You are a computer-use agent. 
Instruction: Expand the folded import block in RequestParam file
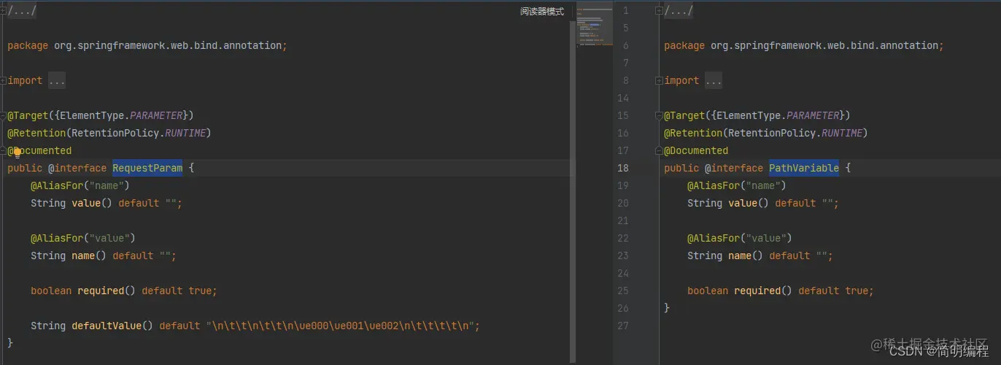(x=4, y=81)
